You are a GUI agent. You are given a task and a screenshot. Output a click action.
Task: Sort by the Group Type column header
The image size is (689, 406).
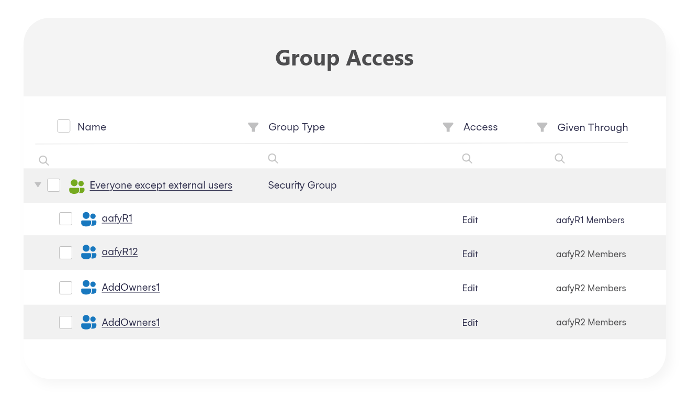pos(297,127)
